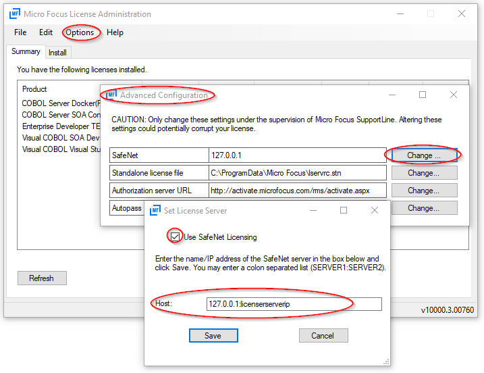Open the Options menu
Image resolution: width=484 pixels, height=373 pixels.
(x=80, y=32)
